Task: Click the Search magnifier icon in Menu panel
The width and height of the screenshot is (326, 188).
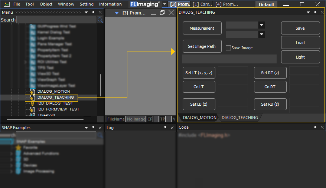Action: [x=100, y=20]
